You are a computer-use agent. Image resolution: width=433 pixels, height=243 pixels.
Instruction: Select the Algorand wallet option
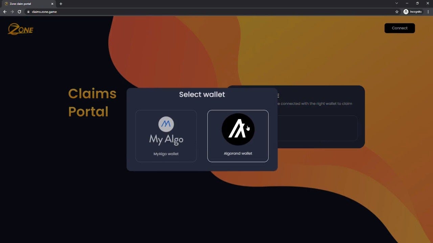pos(238,136)
